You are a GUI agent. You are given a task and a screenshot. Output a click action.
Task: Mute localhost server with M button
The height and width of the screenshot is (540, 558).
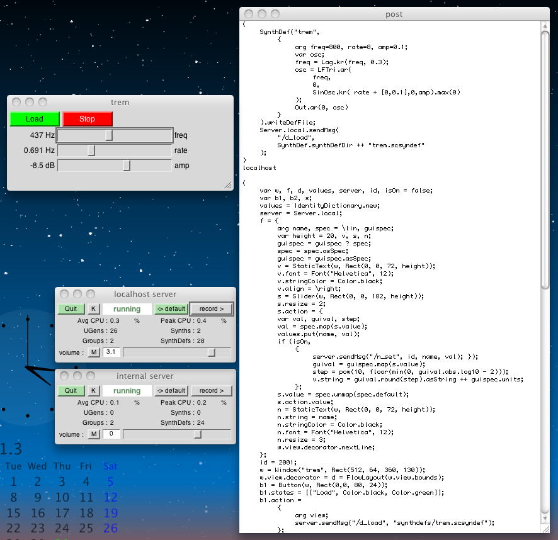94,352
